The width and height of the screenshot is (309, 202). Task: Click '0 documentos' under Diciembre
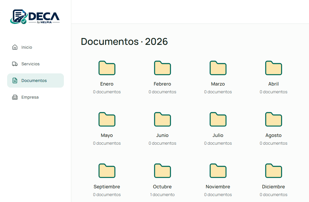click(274, 195)
